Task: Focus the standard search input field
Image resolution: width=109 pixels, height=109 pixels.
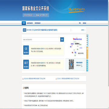Action: pyautogui.click(x=41, y=39)
